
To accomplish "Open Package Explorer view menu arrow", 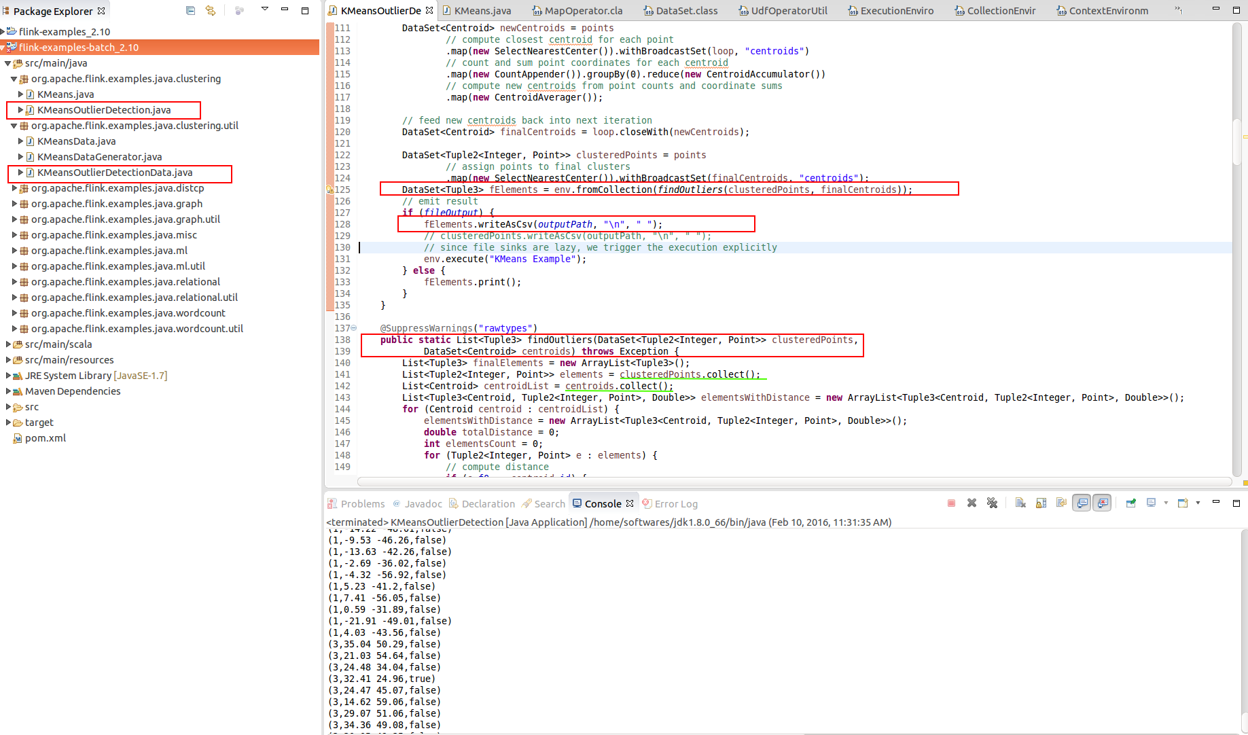I will coord(264,10).
